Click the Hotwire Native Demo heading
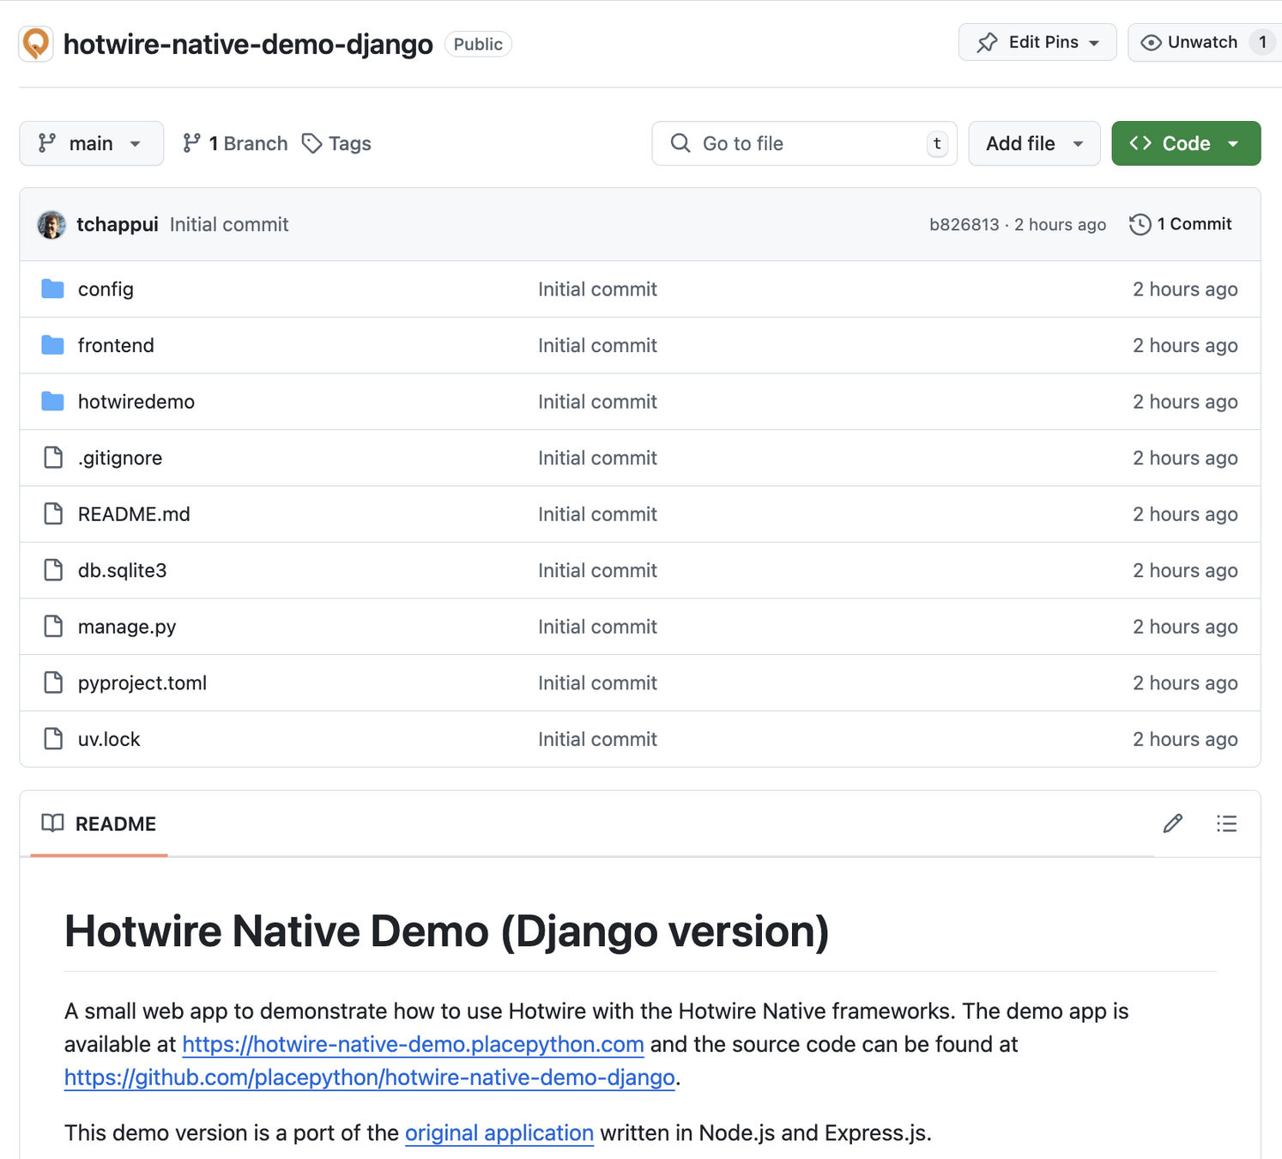Viewport: 1282px width, 1159px height. coord(447,931)
